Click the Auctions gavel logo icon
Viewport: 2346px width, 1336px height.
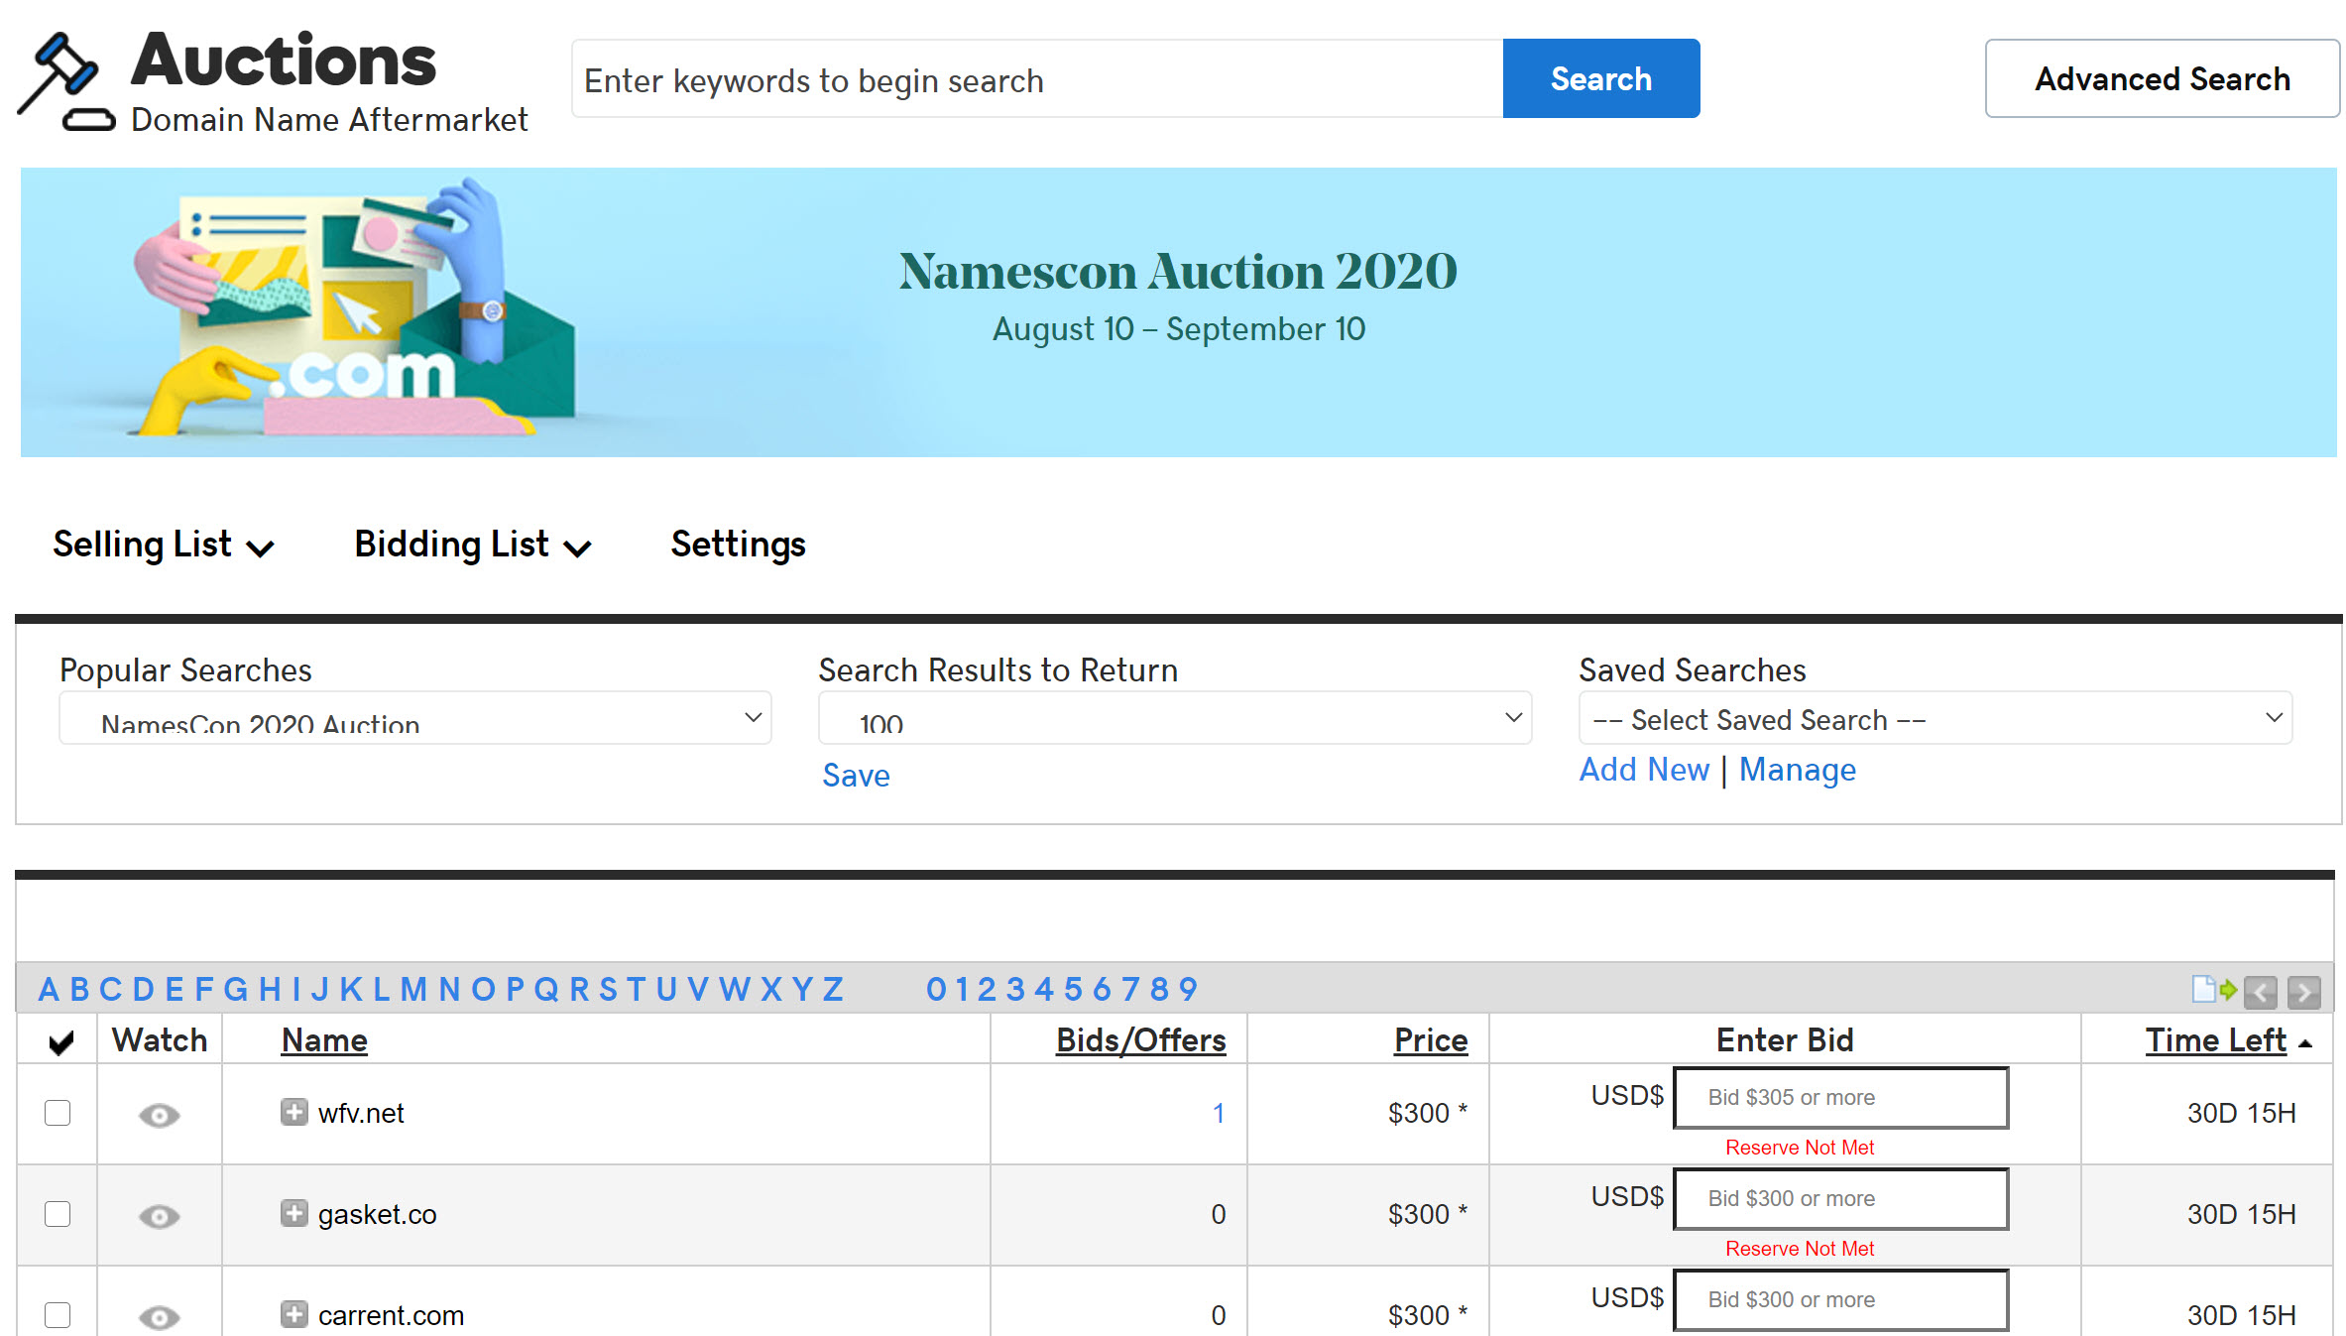tap(66, 81)
